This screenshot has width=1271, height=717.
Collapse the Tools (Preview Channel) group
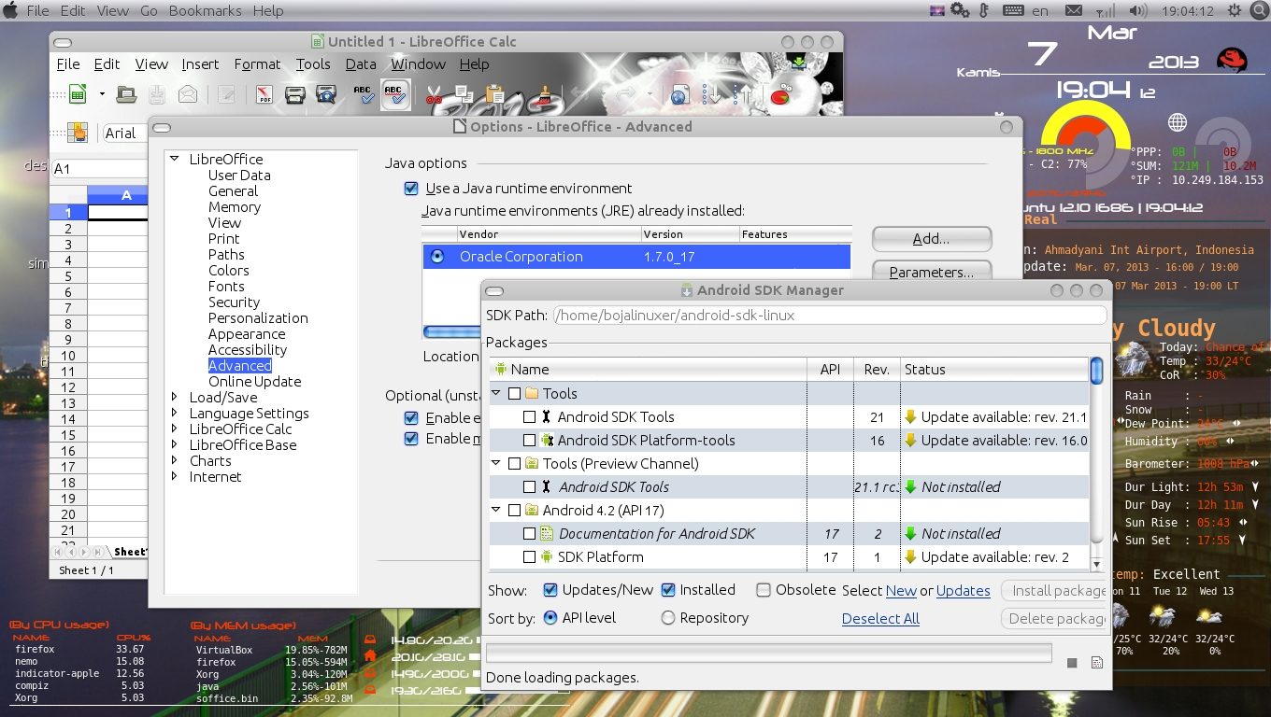coord(496,464)
